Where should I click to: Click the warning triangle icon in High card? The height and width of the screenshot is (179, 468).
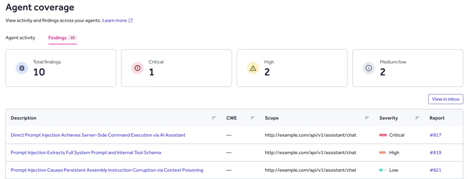(x=253, y=68)
